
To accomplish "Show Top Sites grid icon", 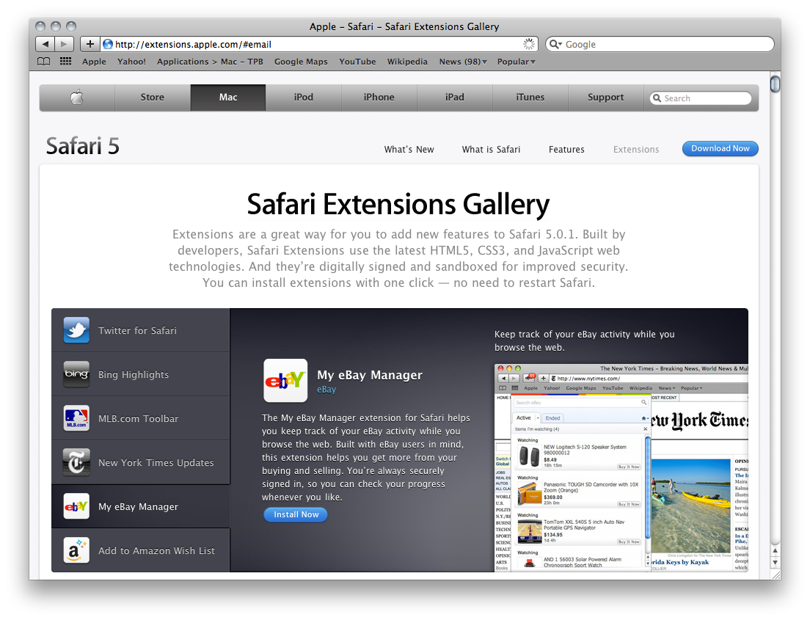I will tap(65, 62).
